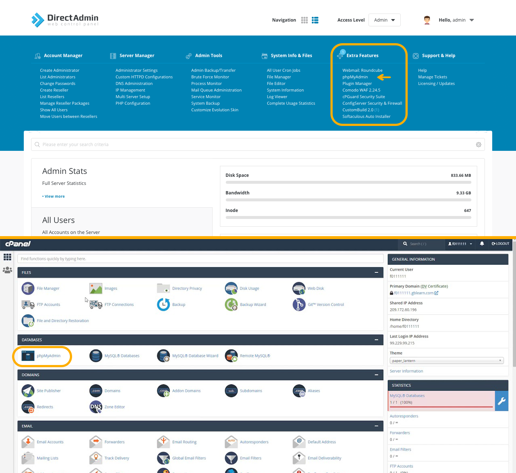Expand the Hello admin user menu
This screenshot has width=516, height=473.
(x=456, y=20)
